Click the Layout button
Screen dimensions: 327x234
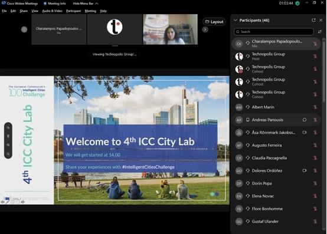(214, 22)
